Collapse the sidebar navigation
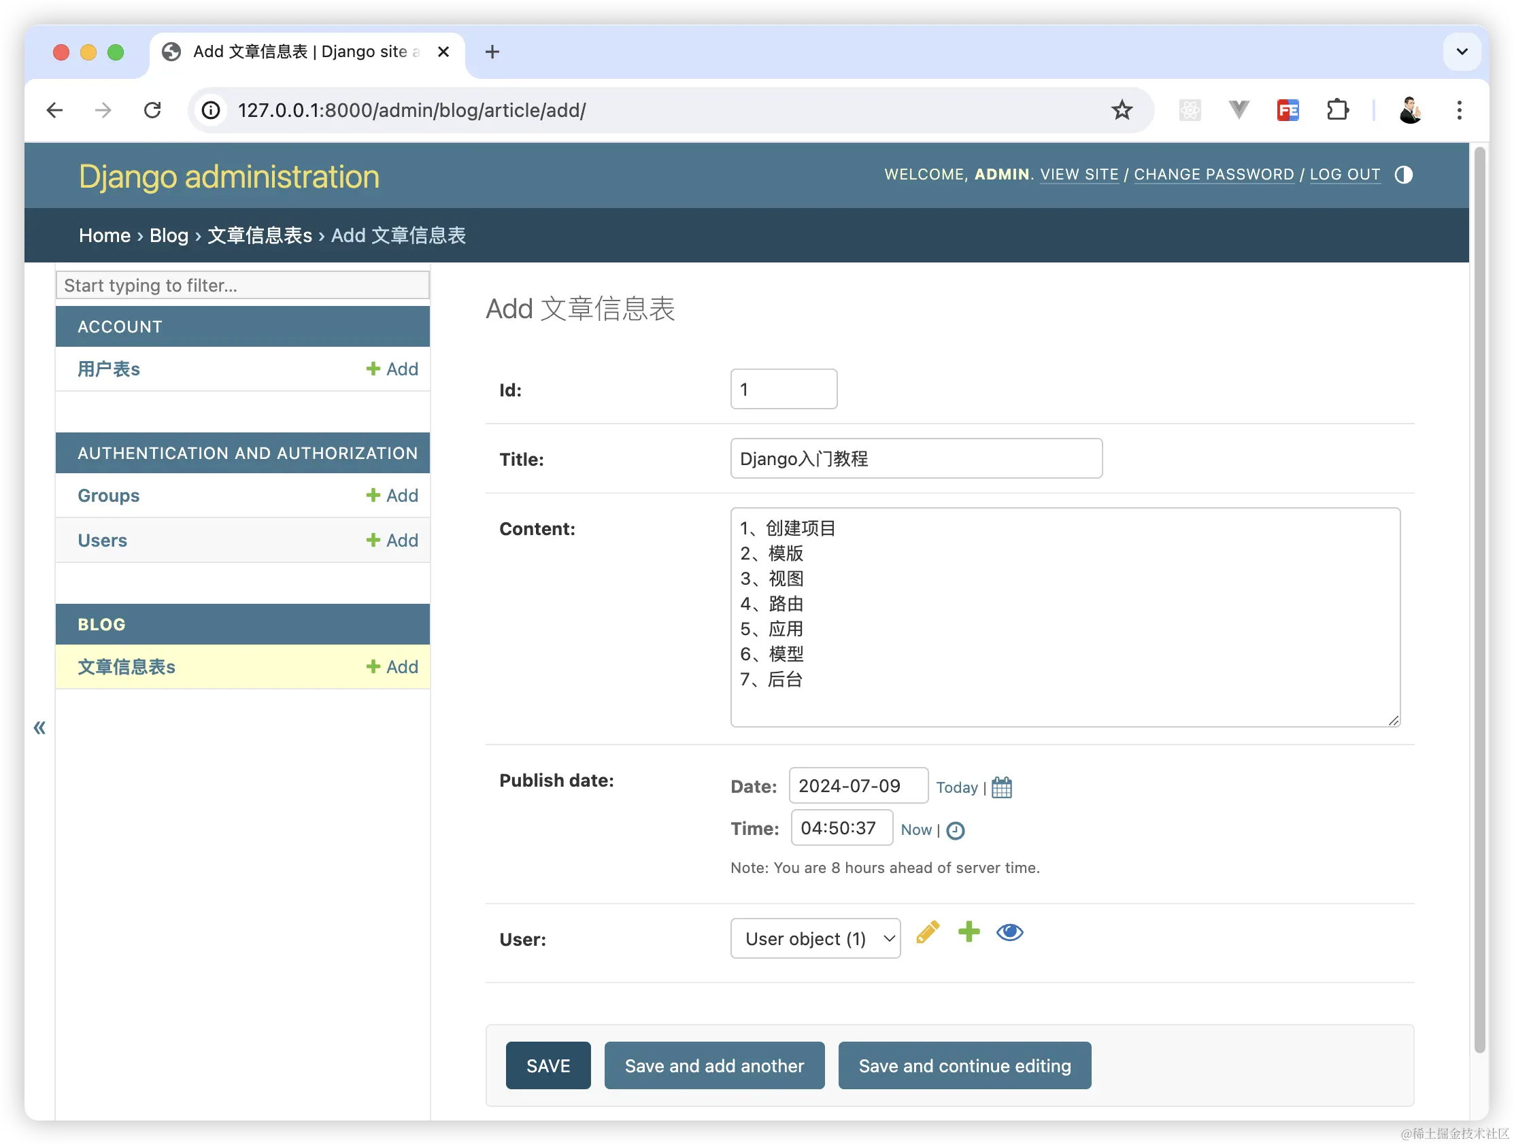 pos(39,727)
